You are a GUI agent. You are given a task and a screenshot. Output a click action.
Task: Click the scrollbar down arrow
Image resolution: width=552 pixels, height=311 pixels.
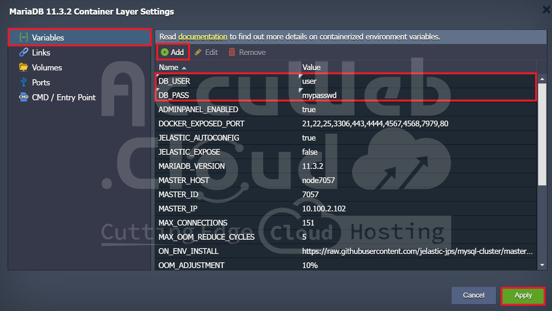pyautogui.click(x=542, y=265)
